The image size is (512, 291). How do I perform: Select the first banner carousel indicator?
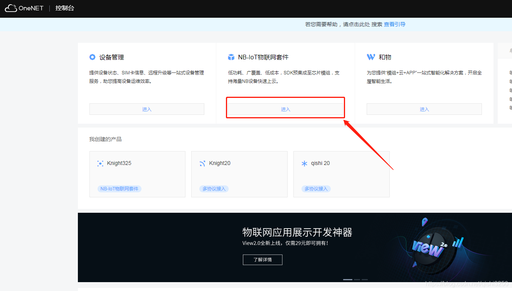[x=348, y=279]
